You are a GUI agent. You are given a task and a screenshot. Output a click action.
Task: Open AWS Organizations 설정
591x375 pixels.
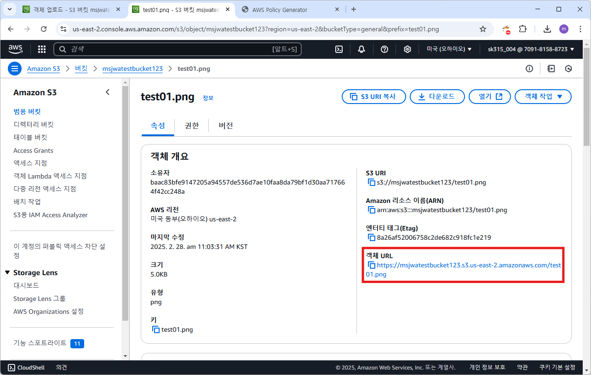[x=48, y=312]
